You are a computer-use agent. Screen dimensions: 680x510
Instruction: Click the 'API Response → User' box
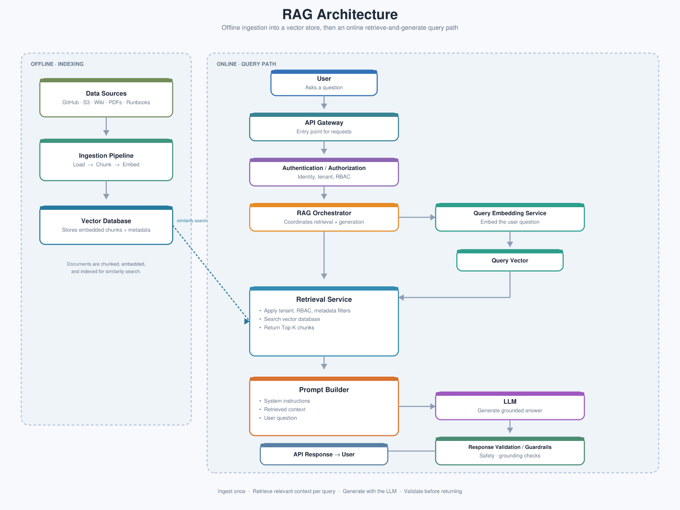tap(324, 454)
